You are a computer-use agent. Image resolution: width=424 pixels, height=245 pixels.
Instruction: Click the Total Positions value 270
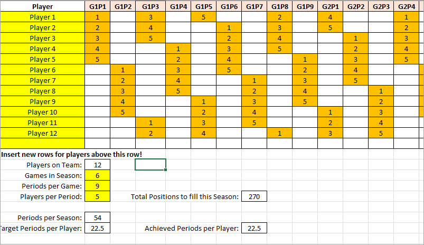coord(254,196)
